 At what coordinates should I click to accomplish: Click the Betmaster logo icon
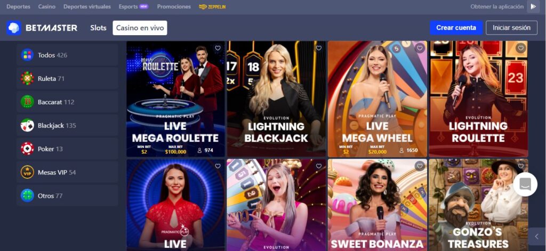(13, 28)
